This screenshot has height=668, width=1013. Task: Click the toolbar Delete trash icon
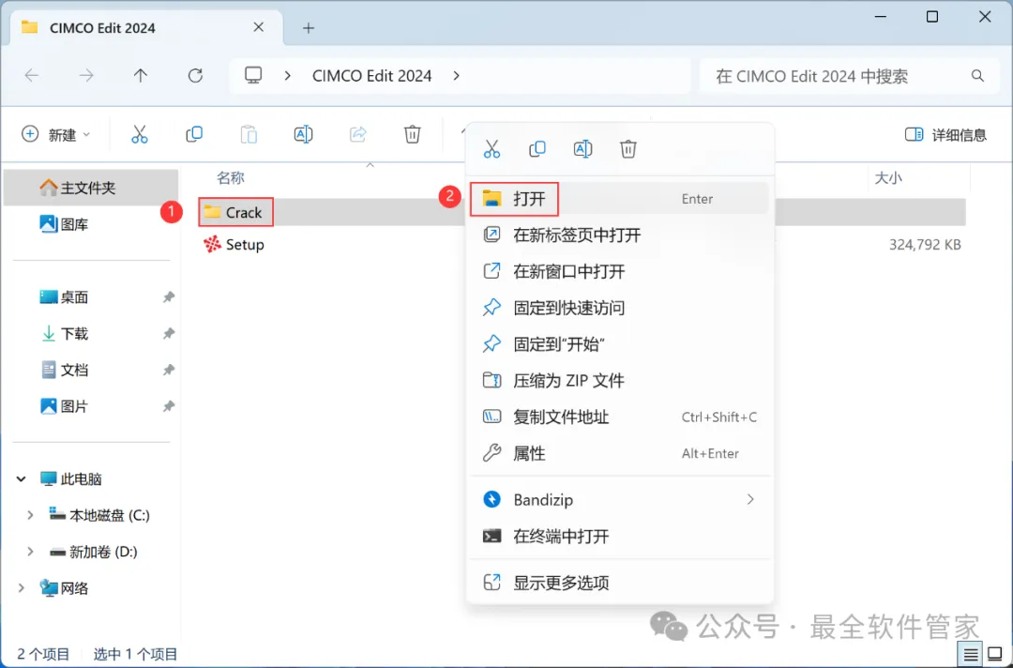412,134
